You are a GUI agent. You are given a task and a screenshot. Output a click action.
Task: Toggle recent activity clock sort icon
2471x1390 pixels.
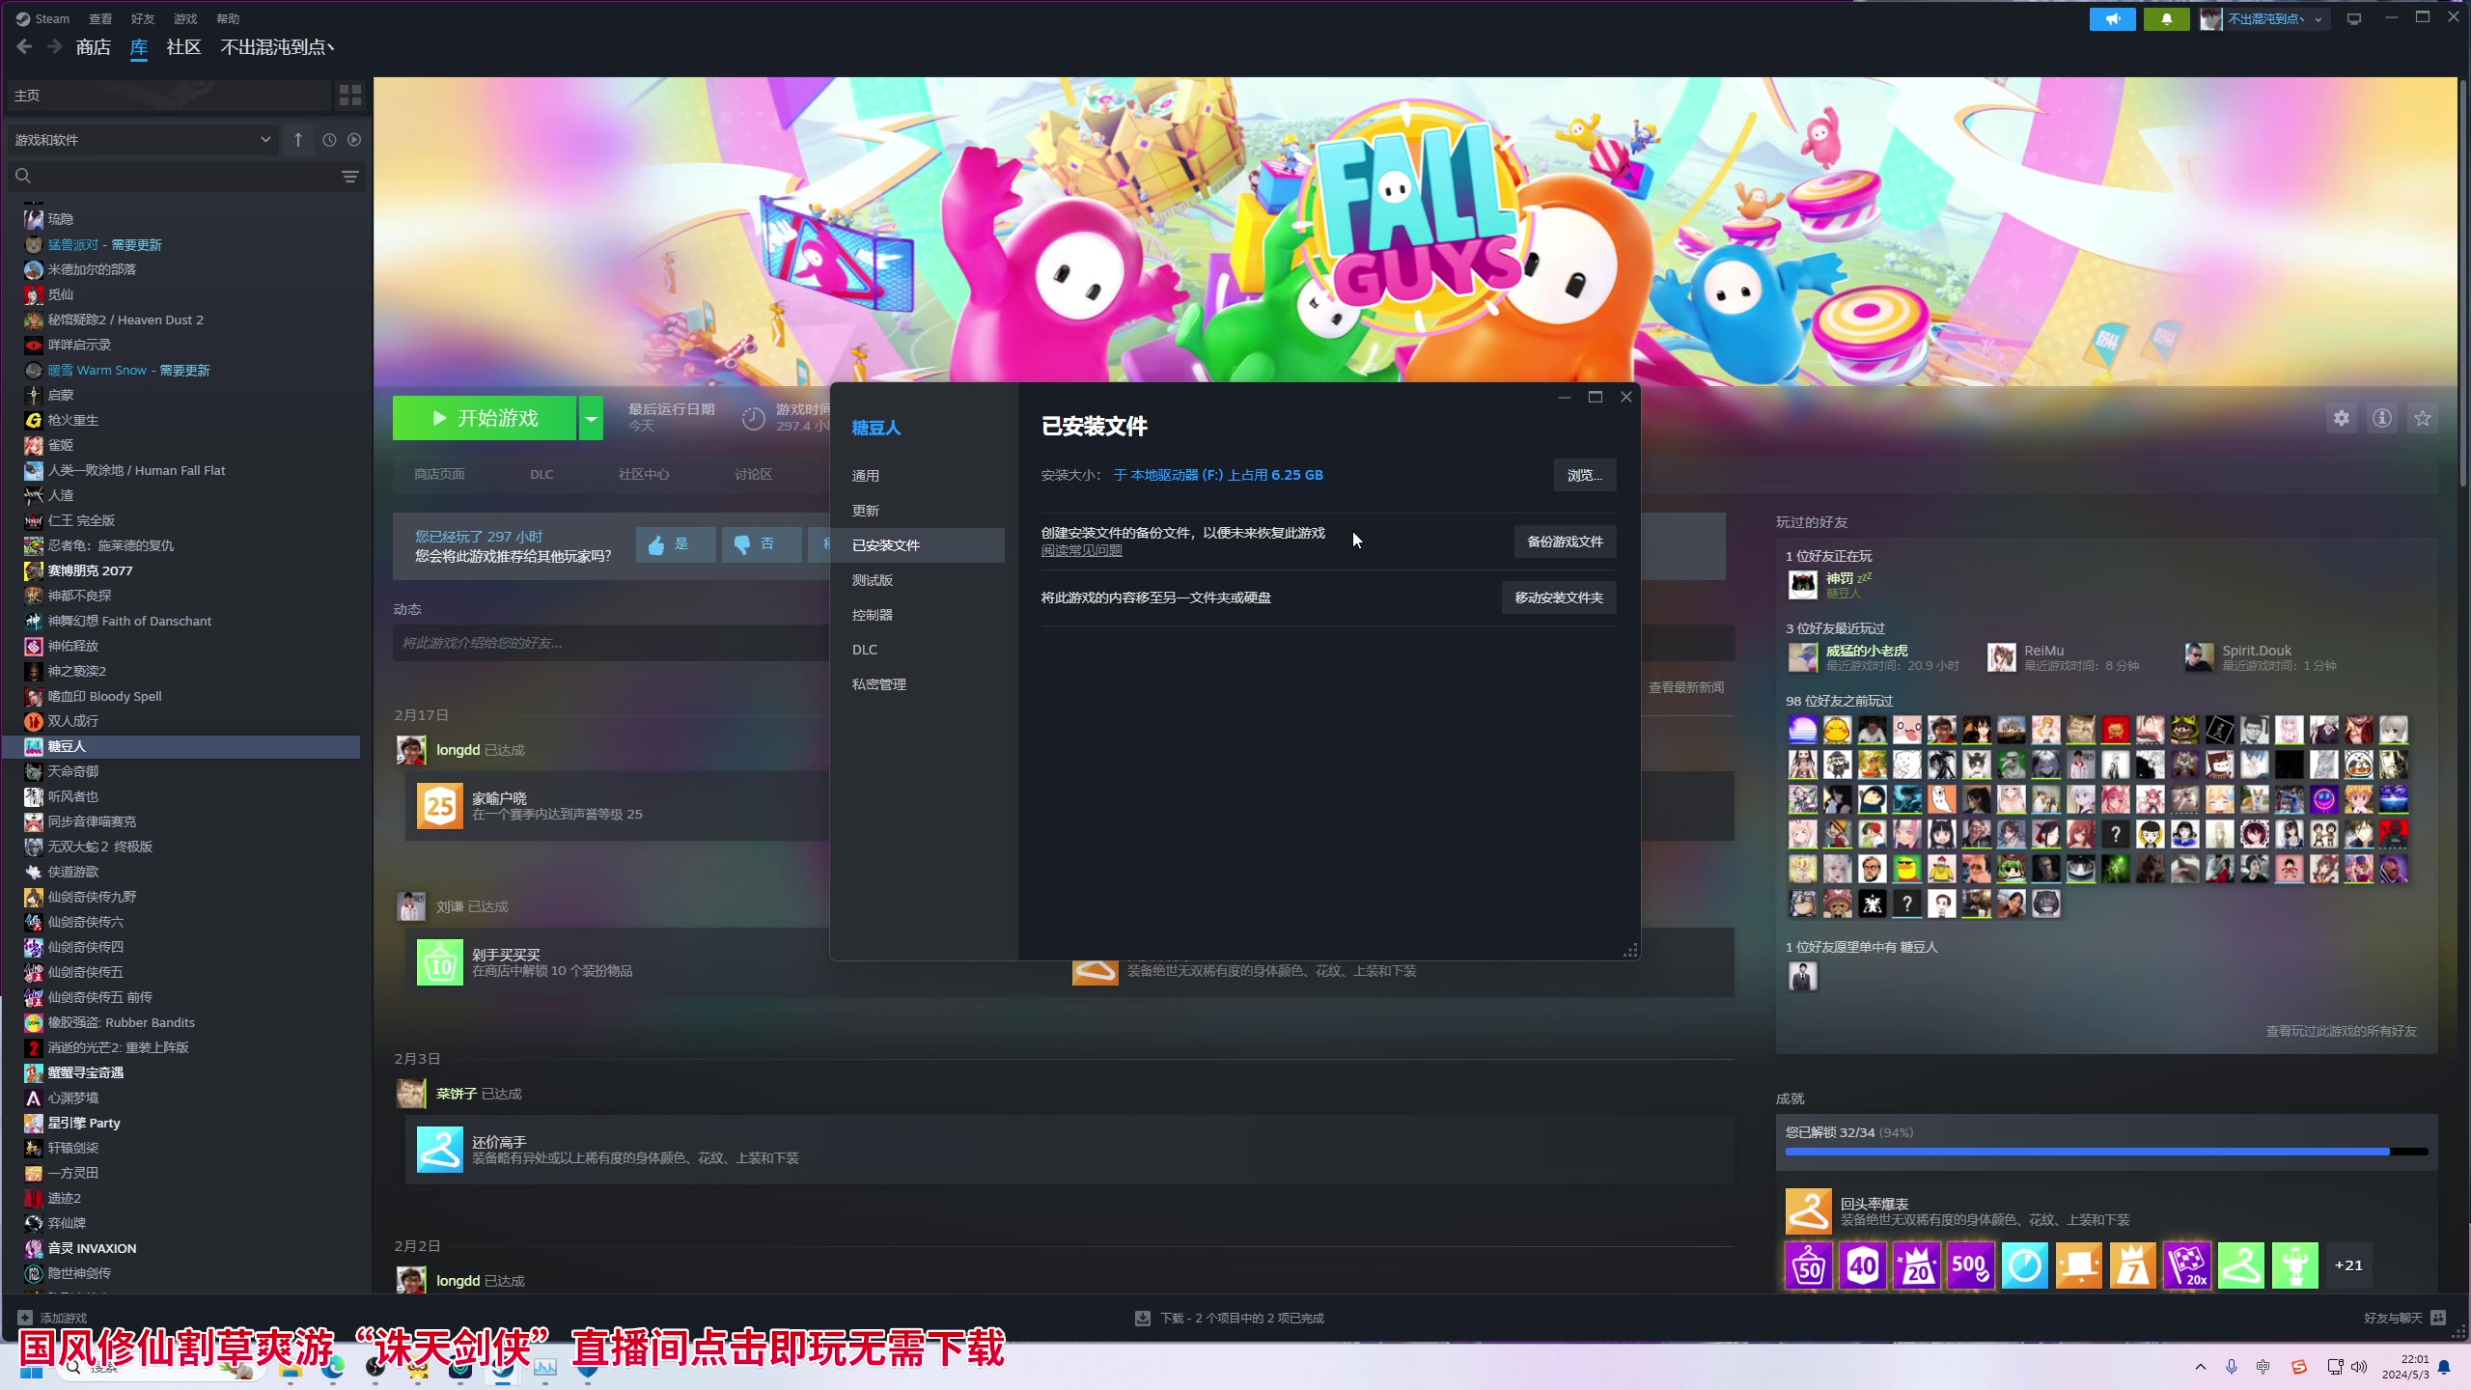click(329, 140)
